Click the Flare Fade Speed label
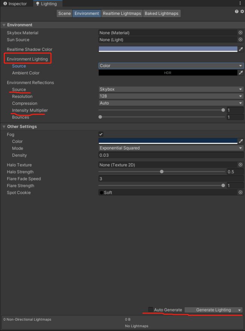245x331 pixels. 24,179
